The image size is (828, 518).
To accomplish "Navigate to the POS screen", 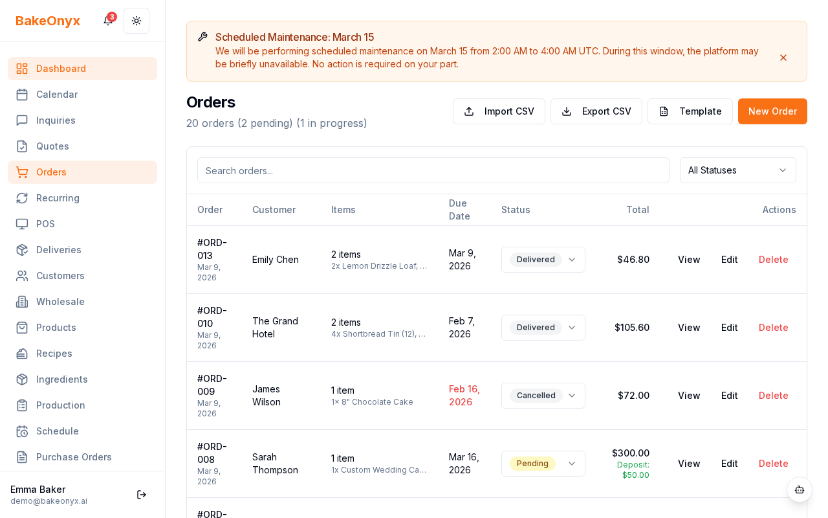I will tap(45, 224).
